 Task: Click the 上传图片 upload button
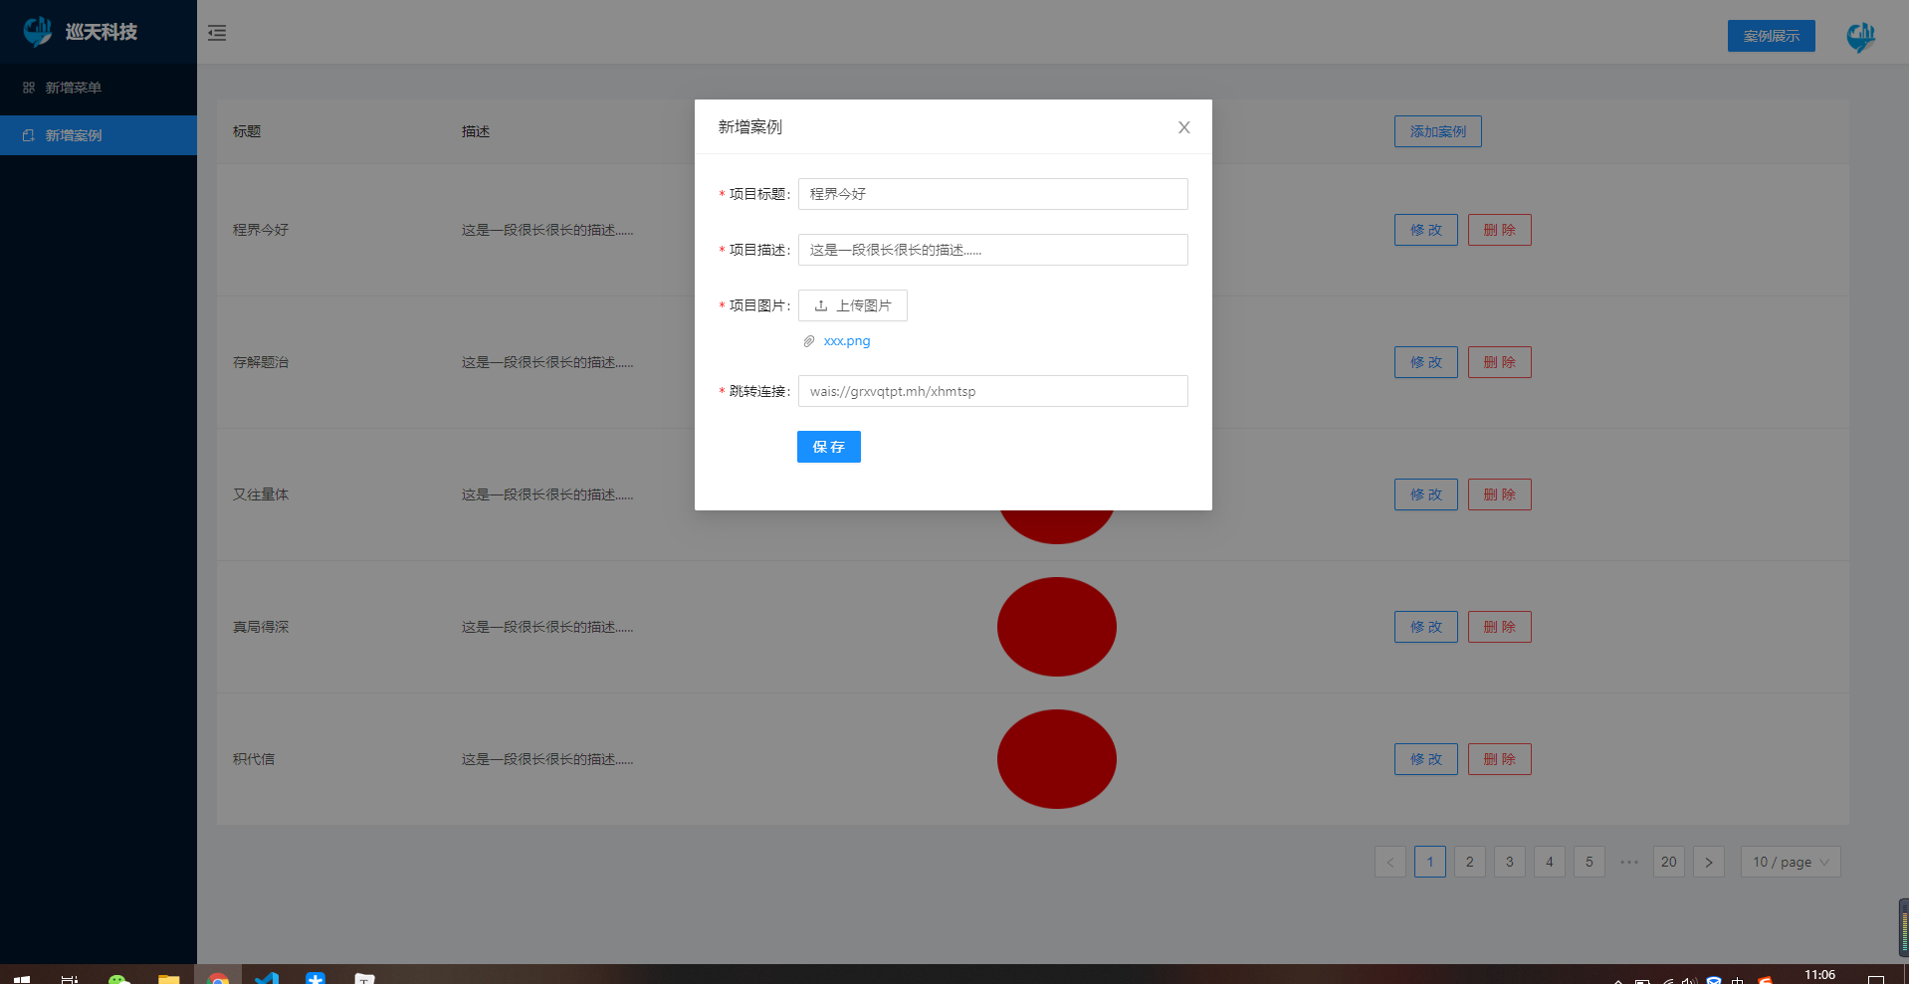point(852,305)
